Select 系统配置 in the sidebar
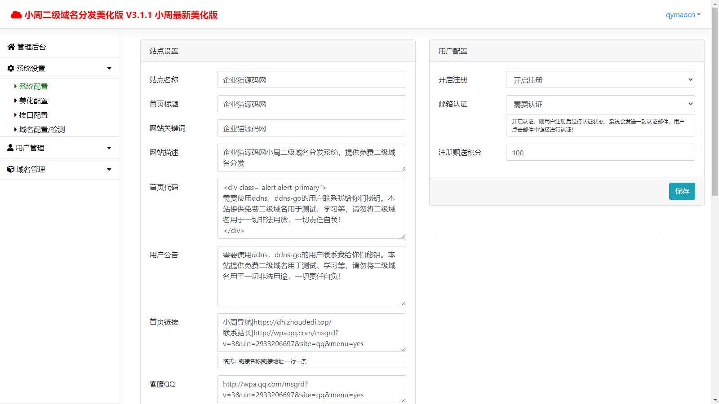Image resolution: width=719 pixels, height=404 pixels. tap(33, 86)
